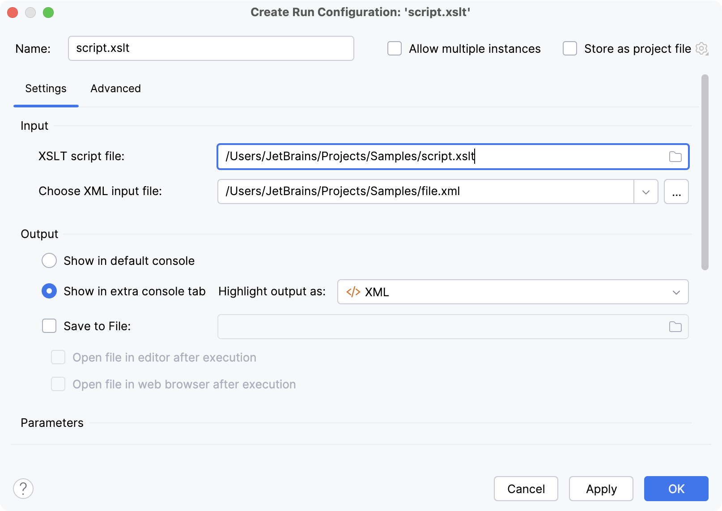The height and width of the screenshot is (511, 722).
Task: Enable Allow multiple instances
Action: pos(394,48)
